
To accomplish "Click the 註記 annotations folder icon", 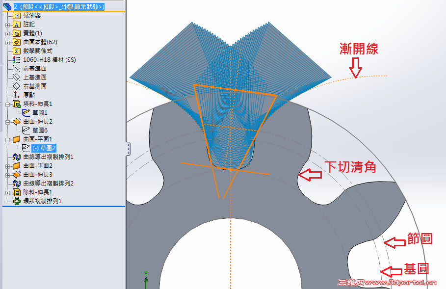I will (17, 25).
